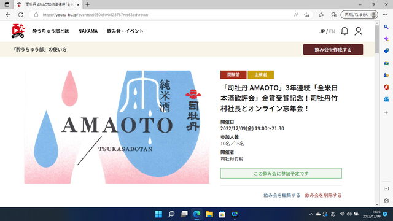Open the notifications bell icon
The height and width of the screenshot is (221, 393).
point(344,31)
